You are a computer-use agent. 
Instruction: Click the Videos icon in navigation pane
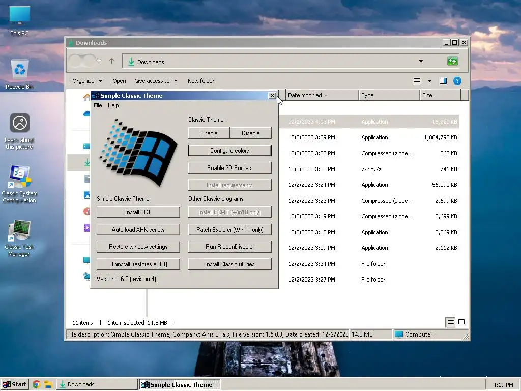pos(86,228)
